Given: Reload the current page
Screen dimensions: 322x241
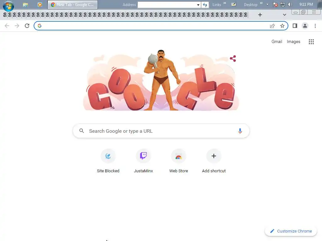Looking at the screenshot, I should point(27,26).
